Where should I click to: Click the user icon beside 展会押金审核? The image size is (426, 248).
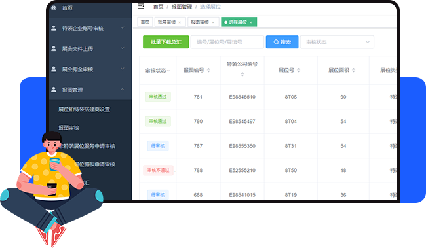point(54,69)
